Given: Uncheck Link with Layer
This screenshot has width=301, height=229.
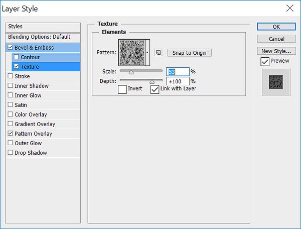Looking at the screenshot, I should tap(155, 89).
